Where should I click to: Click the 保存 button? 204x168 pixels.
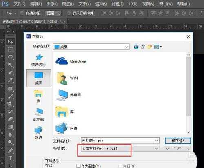[177, 141]
